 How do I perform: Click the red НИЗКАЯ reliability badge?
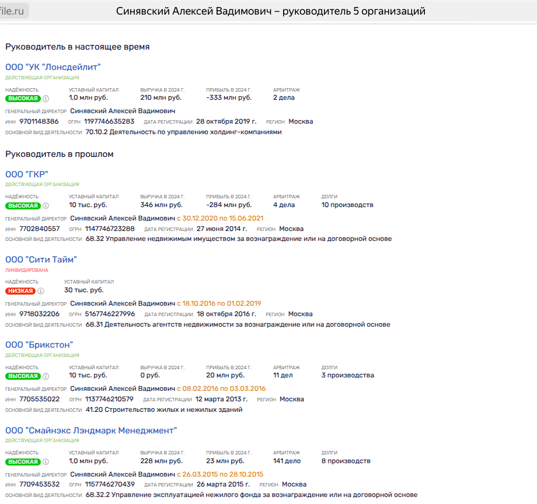(x=20, y=291)
